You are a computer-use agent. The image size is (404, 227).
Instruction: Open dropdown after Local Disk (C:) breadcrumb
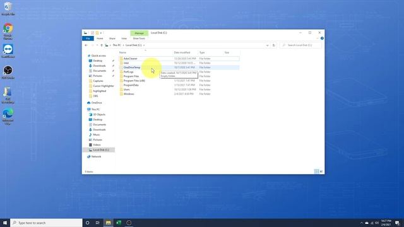[144, 45]
